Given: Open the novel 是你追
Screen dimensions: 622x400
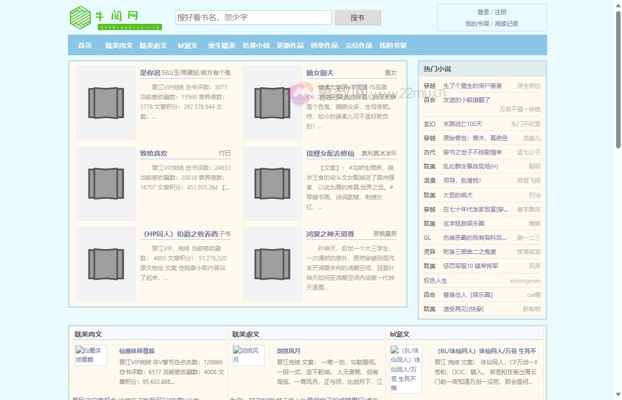Looking at the screenshot, I should pos(150,72).
